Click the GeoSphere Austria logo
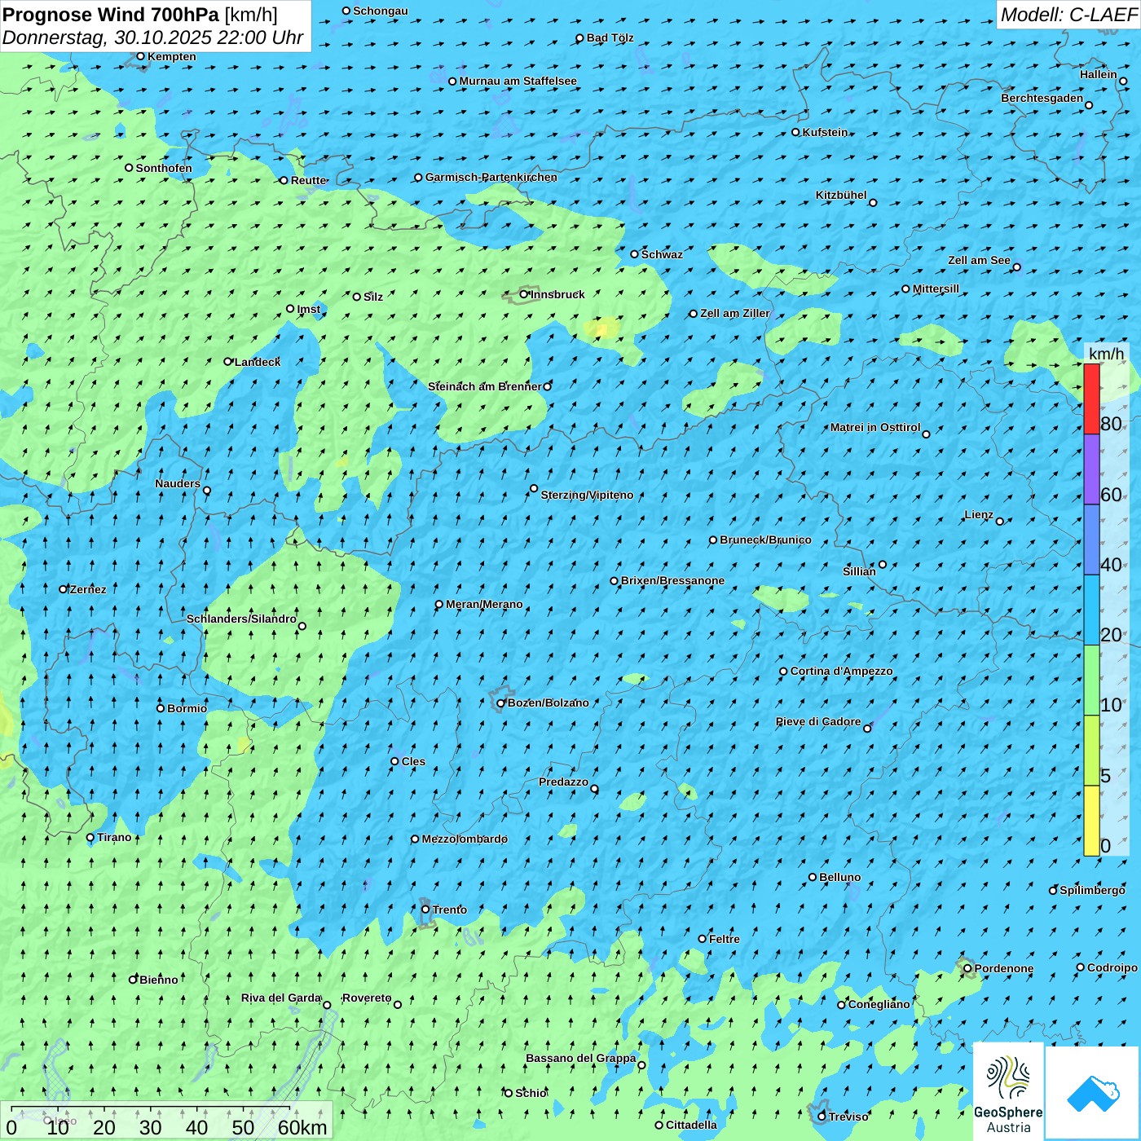The width and height of the screenshot is (1141, 1141). [x=1008, y=1091]
